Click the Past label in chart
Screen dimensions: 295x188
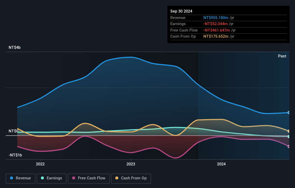282,56
